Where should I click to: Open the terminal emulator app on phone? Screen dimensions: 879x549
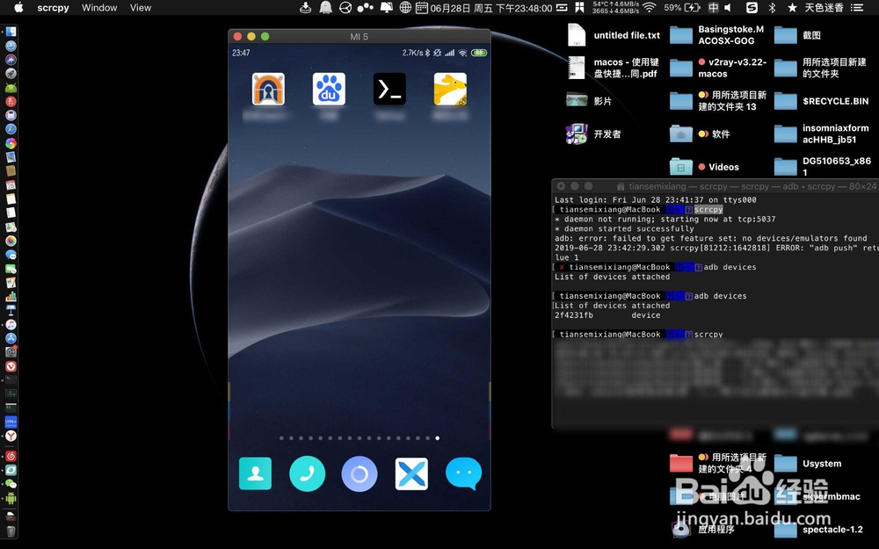[389, 89]
